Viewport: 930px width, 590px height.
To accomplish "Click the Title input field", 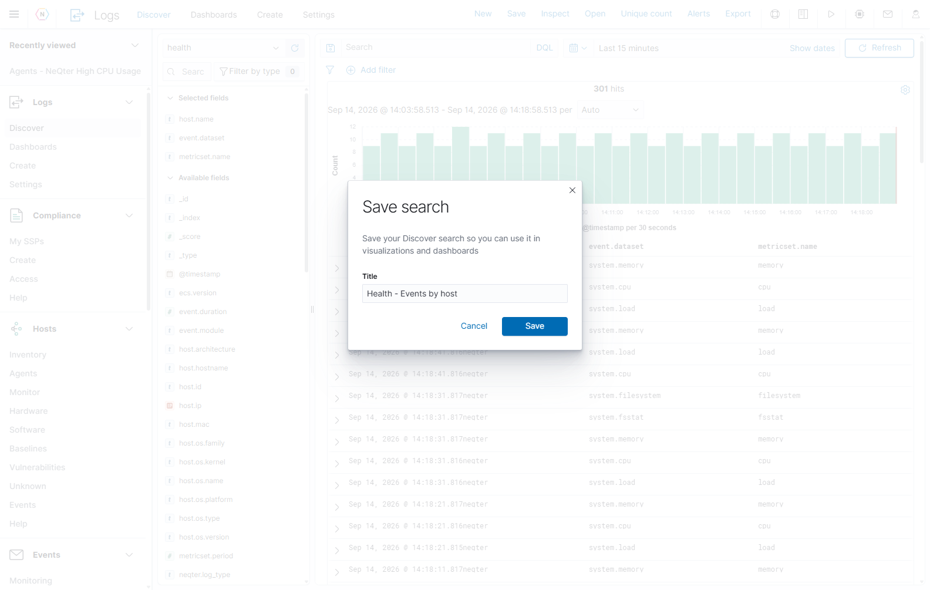I will click(465, 294).
